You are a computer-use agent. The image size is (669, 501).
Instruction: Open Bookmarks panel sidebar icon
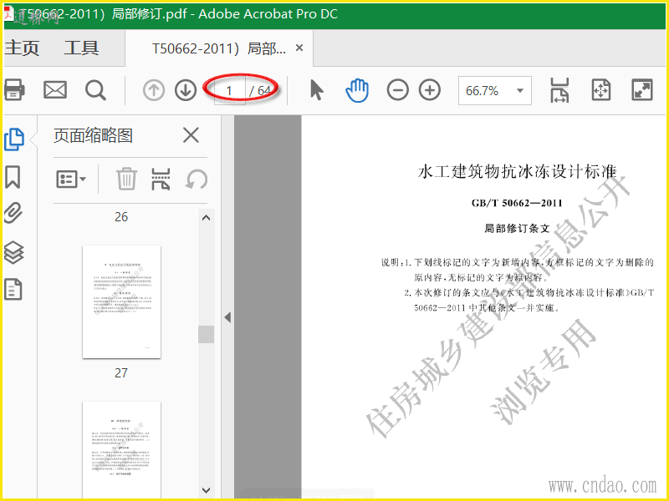pos(13,177)
